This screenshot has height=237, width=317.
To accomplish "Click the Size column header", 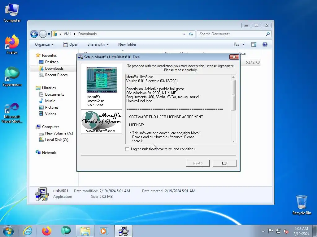I will [250, 53].
